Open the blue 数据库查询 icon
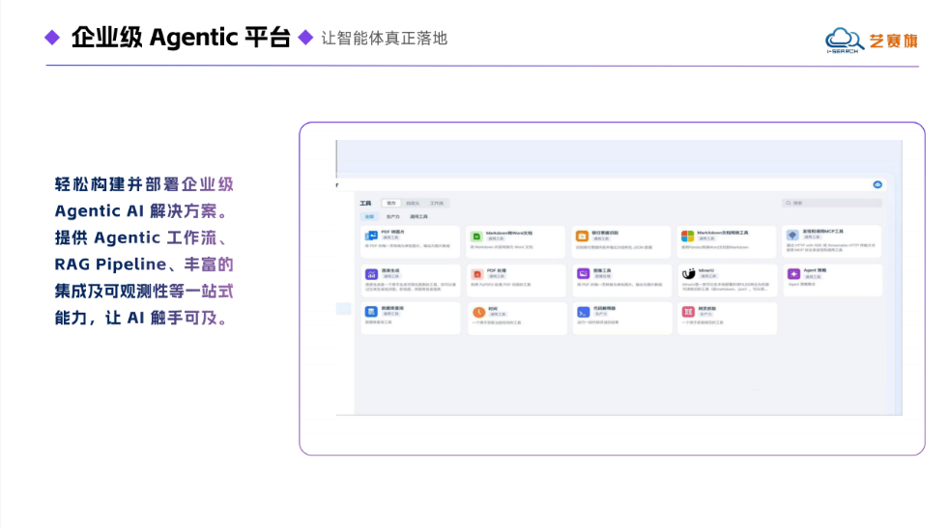 click(x=371, y=312)
